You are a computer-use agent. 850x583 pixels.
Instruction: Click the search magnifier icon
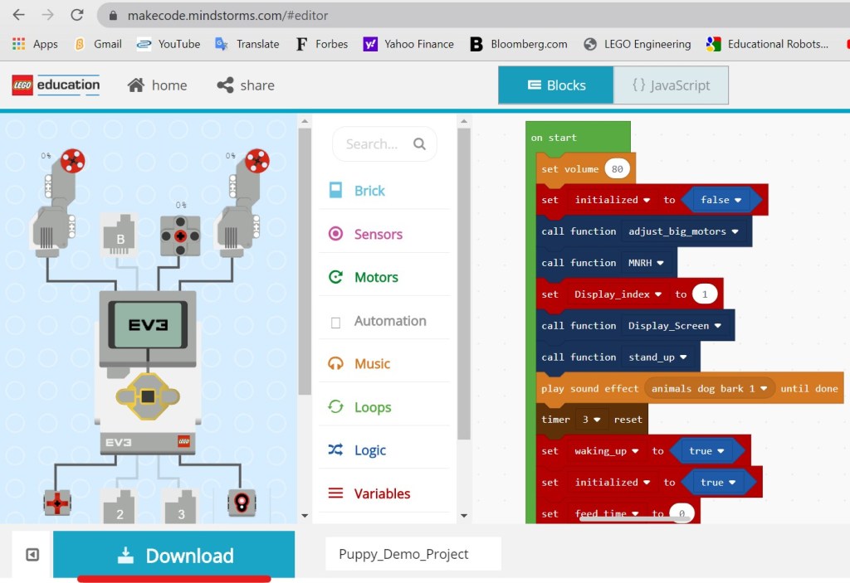(x=419, y=144)
